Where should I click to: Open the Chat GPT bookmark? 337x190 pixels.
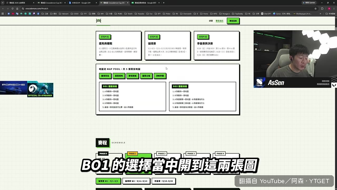click(266, 14)
